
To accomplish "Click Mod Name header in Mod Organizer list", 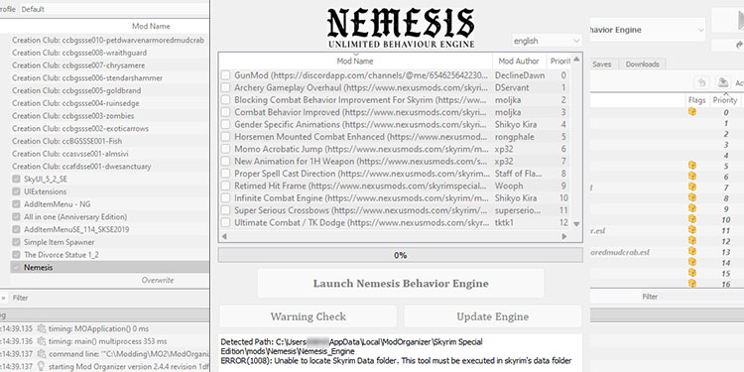I will click(151, 26).
